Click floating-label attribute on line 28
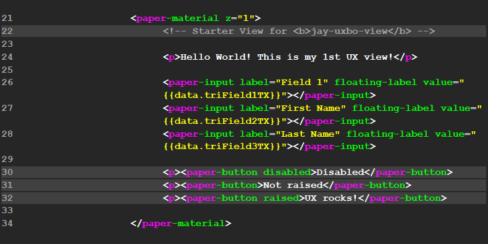488x244 pixels. pos(387,134)
